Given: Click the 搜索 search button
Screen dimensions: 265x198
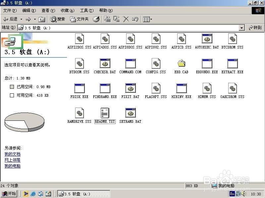Looking at the screenshot, I should 57,19.
